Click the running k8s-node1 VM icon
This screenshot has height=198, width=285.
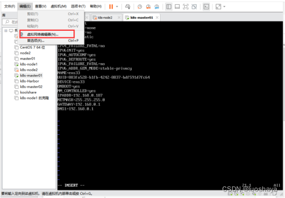click(16, 64)
